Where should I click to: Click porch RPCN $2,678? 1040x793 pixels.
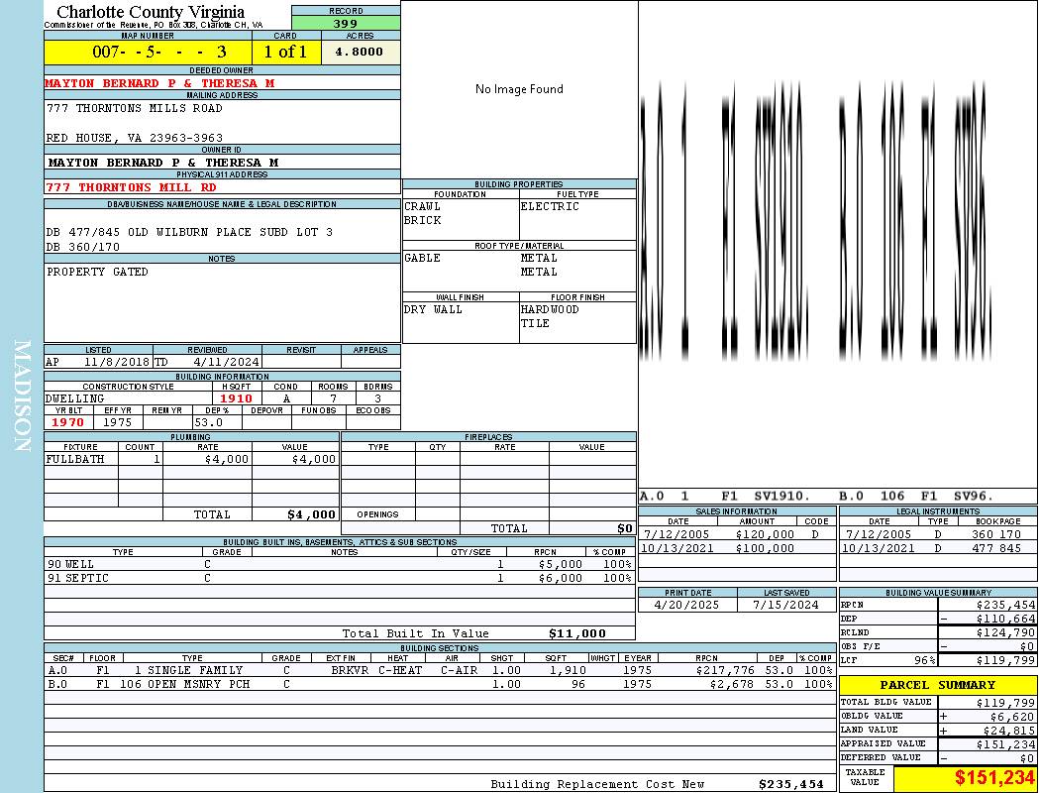pyautogui.click(x=732, y=684)
